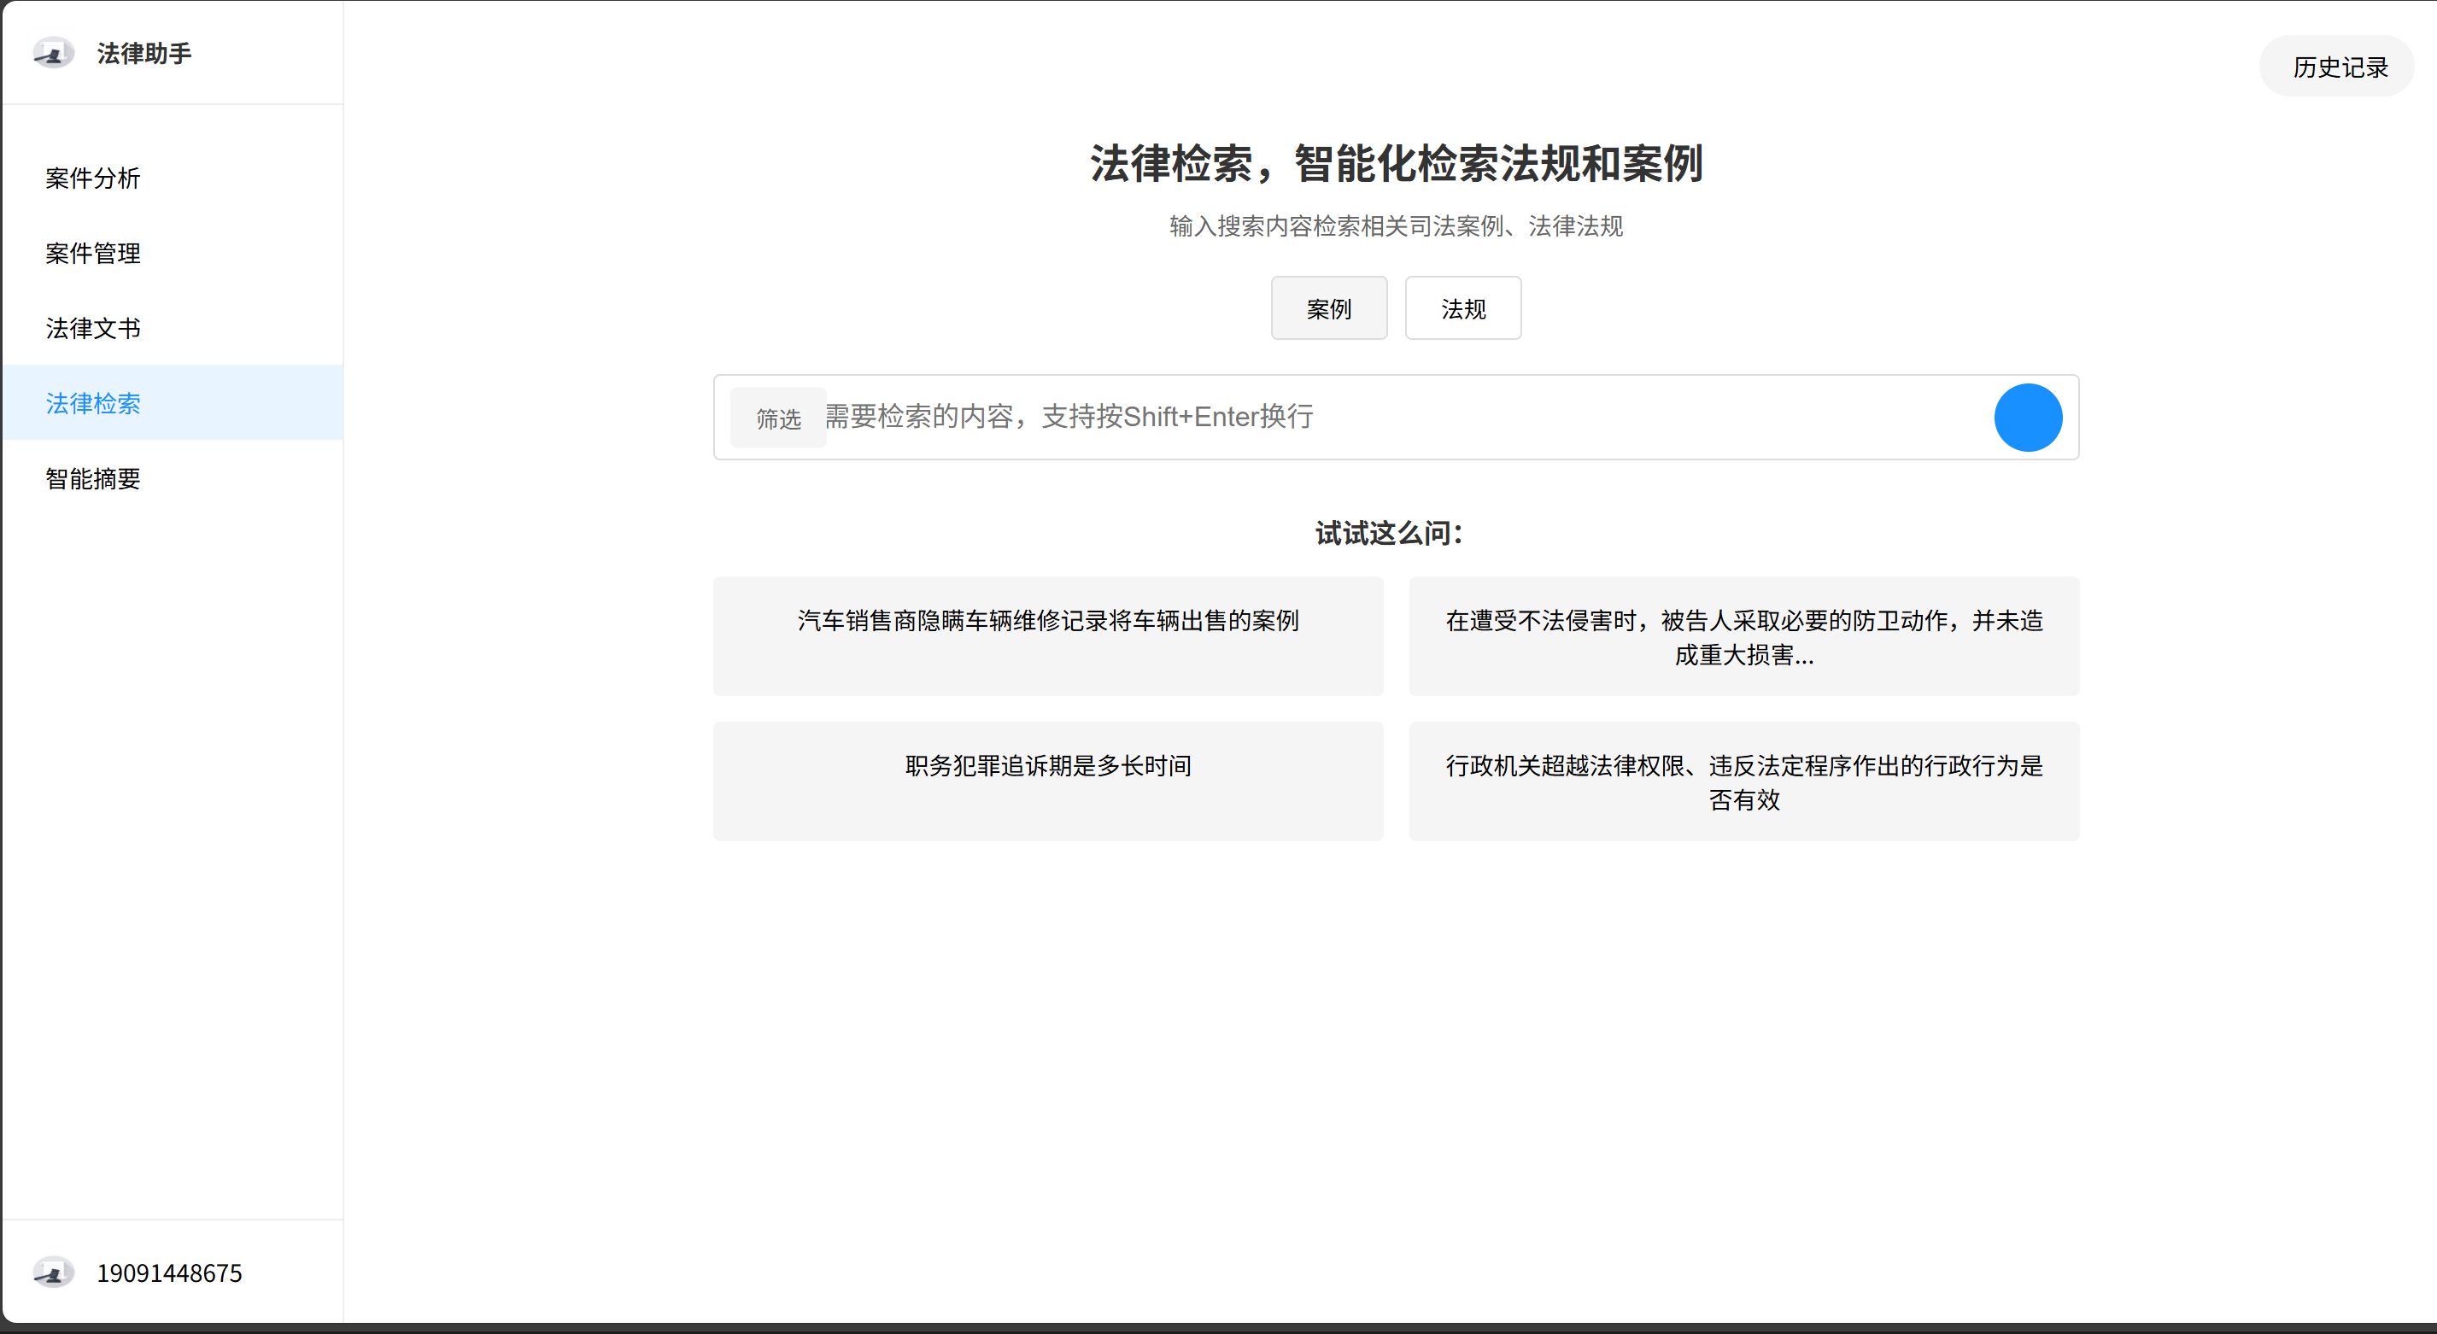
Task: Expand the 筛选 filter options
Action: pyautogui.click(x=777, y=418)
